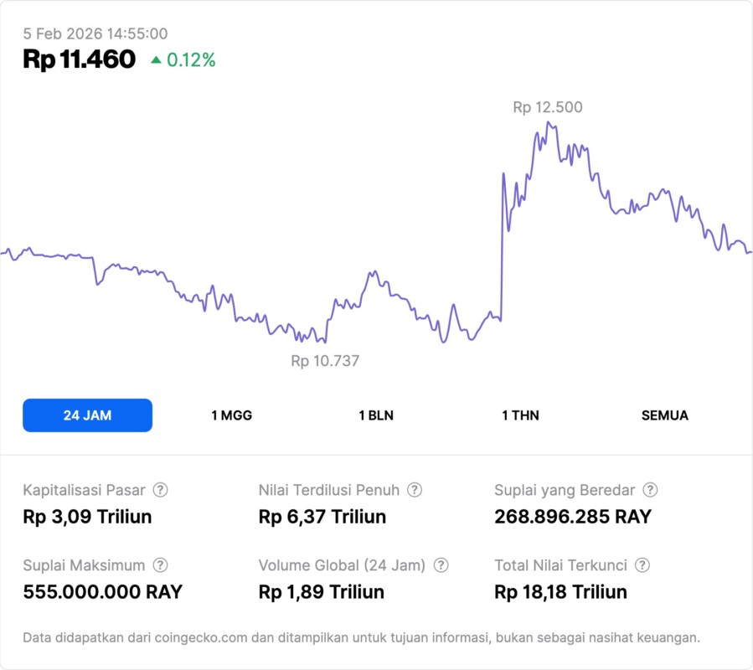The width and height of the screenshot is (753, 670).
Task: Click help icon next to Kapitalisasi Pasar
Action: (x=160, y=490)
